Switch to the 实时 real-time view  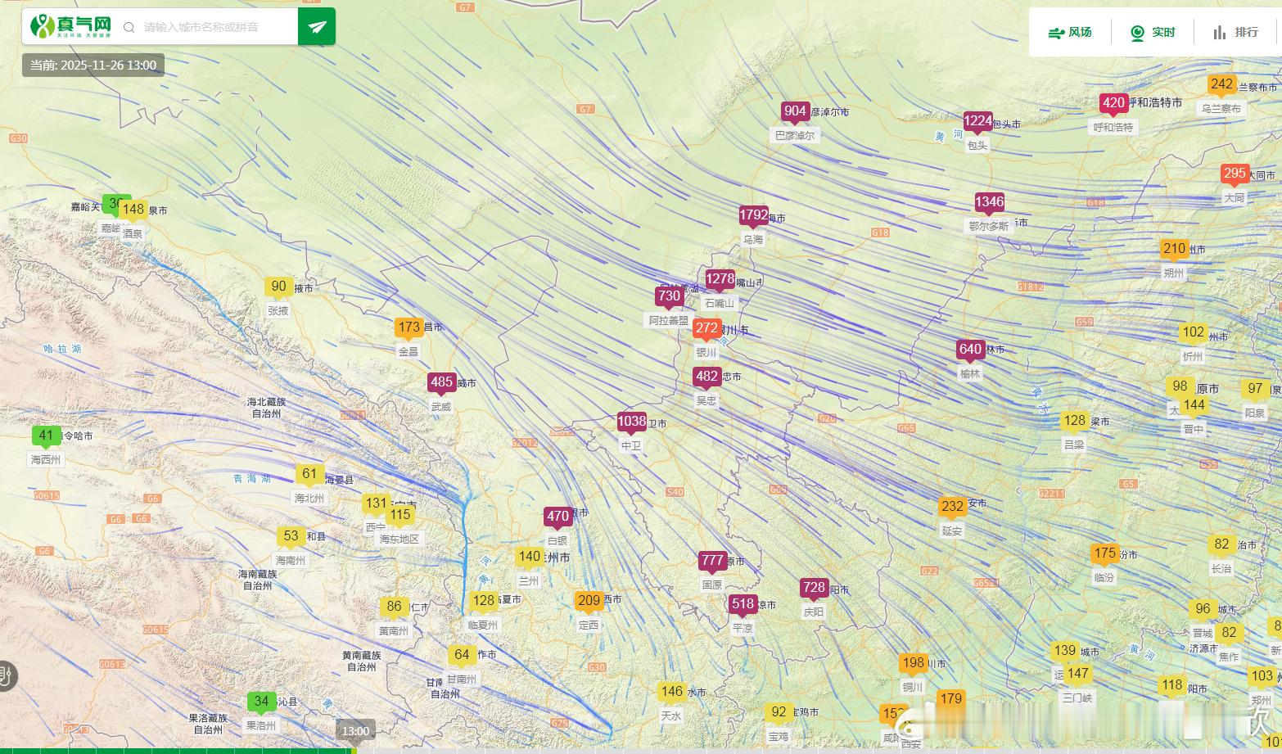pyautogui.click(x=1153, y=33)
